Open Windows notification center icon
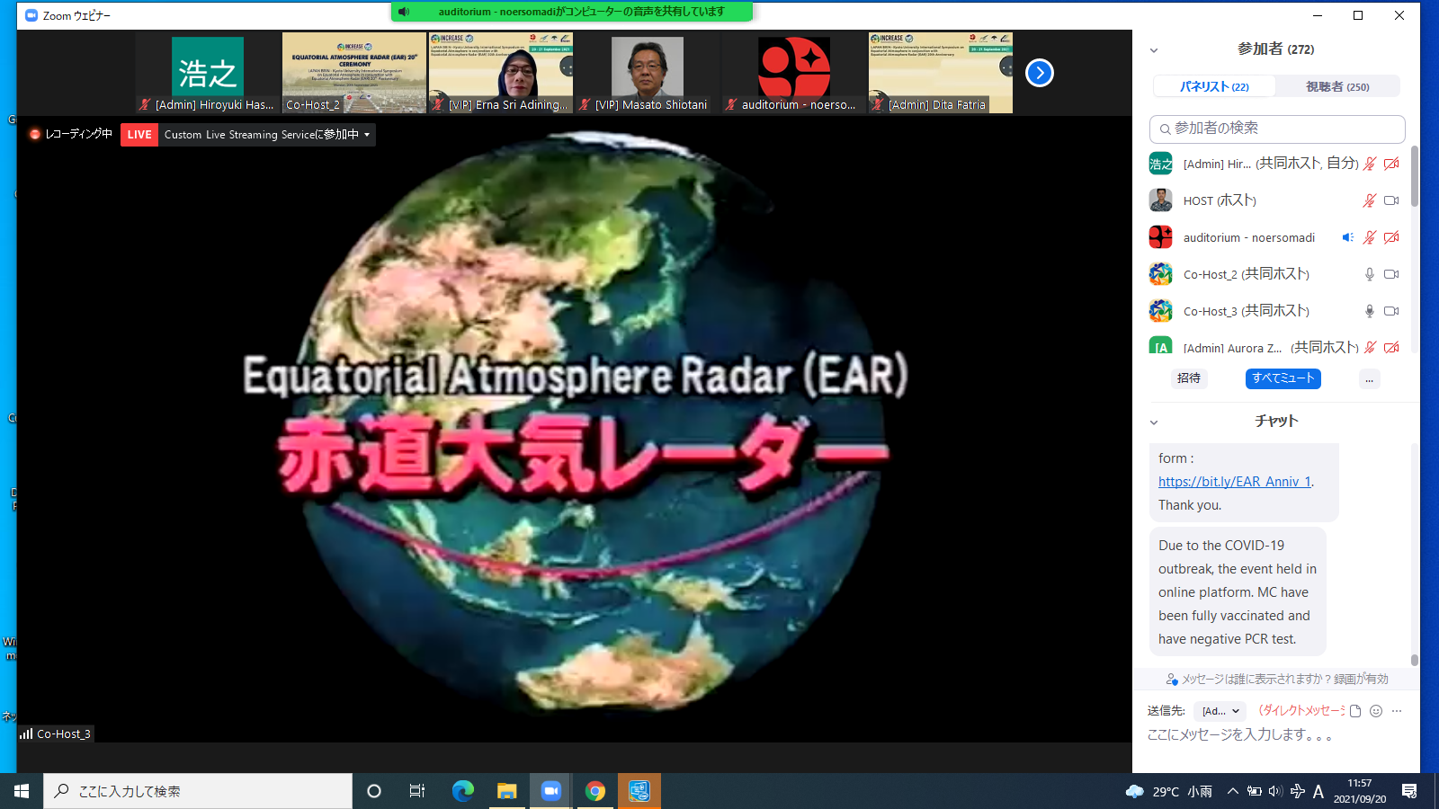Image resolution: width=1439 pixels, height=809 pixels. 1409,791
